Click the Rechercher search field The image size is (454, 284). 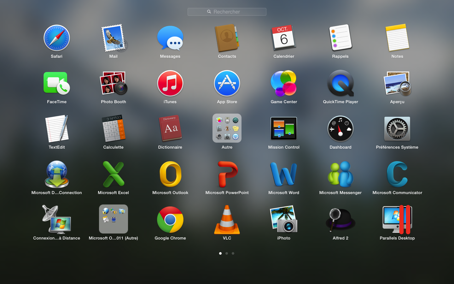227,12
